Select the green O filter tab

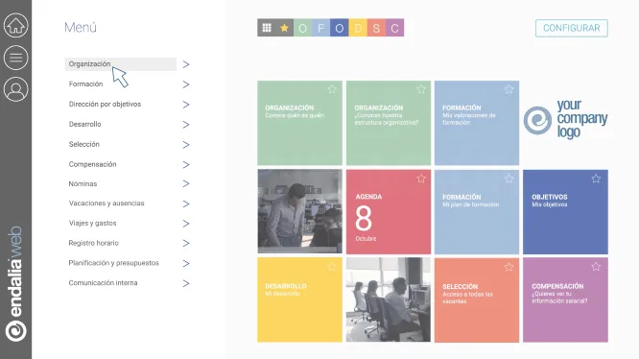tap(303, 28)
